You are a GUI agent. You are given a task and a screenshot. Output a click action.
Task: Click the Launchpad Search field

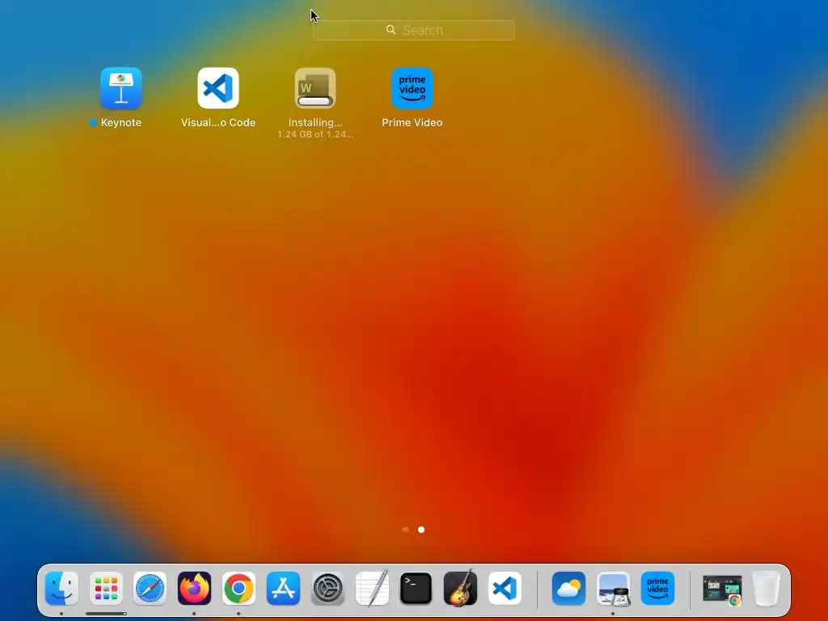413,30
